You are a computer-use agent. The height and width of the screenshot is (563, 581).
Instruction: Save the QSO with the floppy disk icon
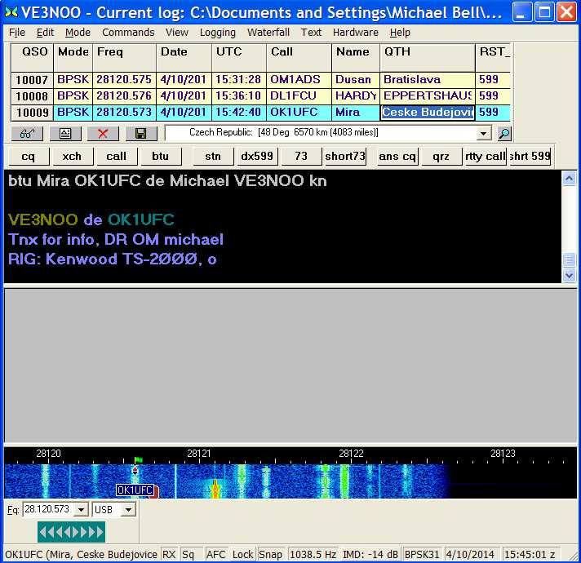tap(140, 134)
